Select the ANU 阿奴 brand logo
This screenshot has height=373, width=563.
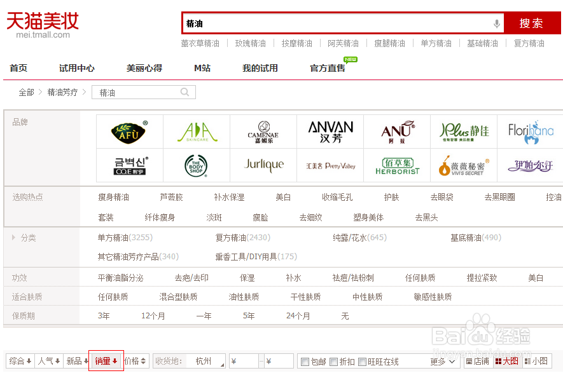pos(397,132)
